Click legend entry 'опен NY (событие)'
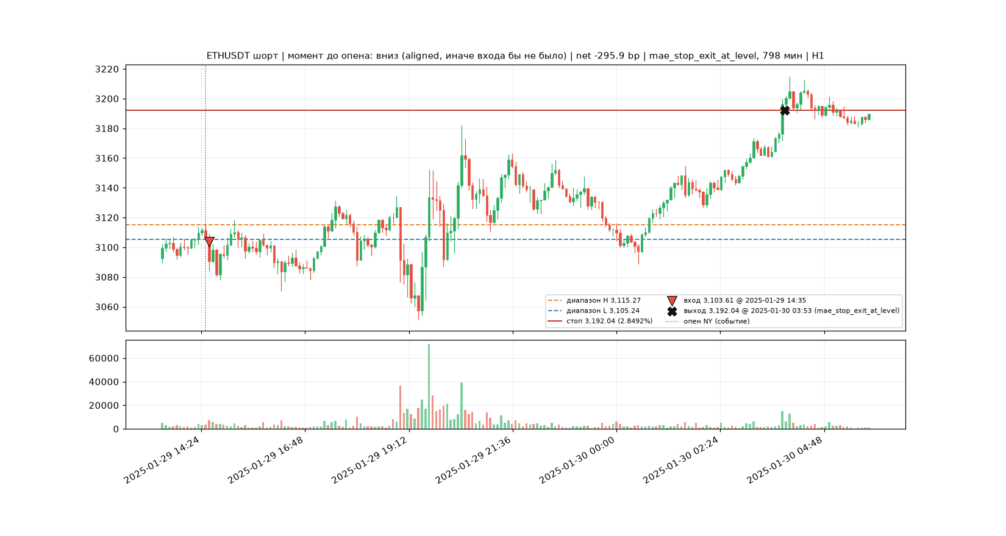Image resolution: width=1006 pixels, height=536 pixels. point(717,321)
